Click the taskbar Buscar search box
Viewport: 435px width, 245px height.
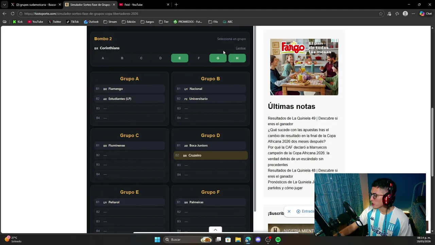point(188,240)
